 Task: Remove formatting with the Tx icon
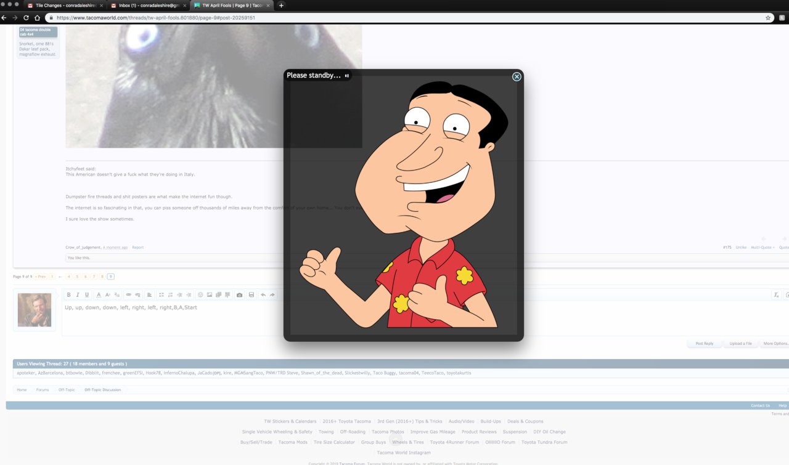(x=777, y=295)
